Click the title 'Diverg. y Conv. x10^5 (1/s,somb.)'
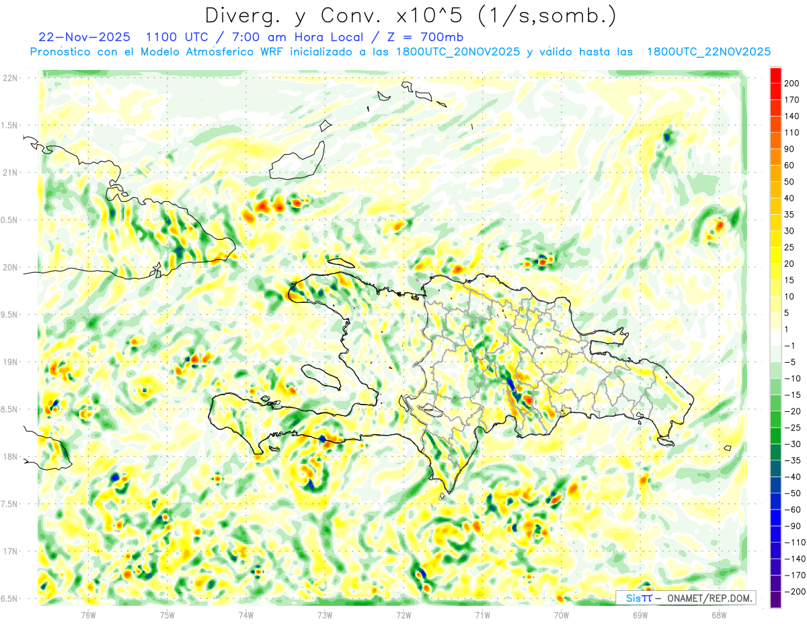The width and height of the screenshot is (807, 624). pos(410,15)
